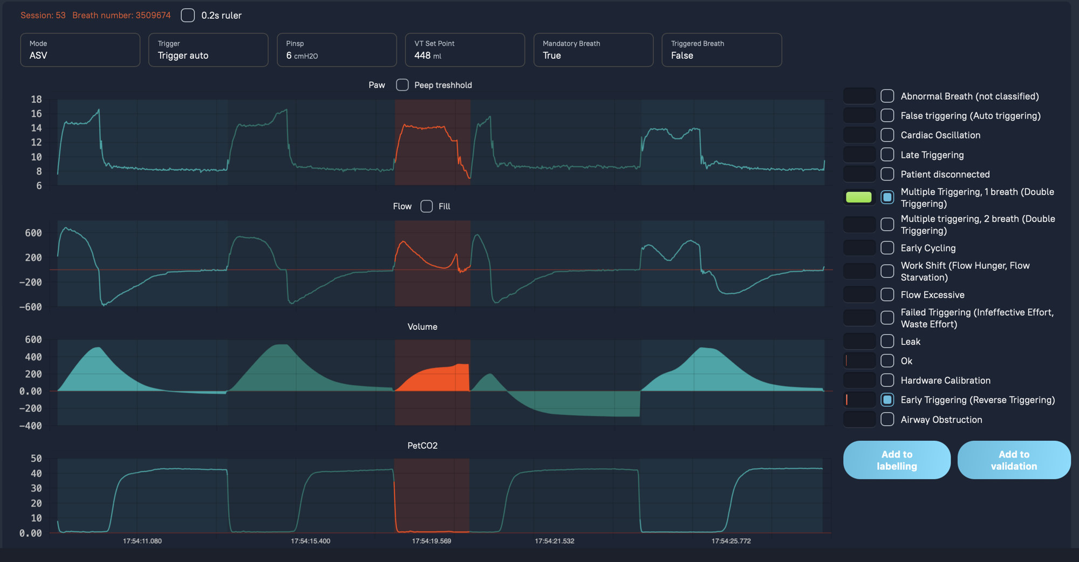Click the Mandatory Breath True field
The height and width of the screenshot is (562, 1079).
coord(593,50)
